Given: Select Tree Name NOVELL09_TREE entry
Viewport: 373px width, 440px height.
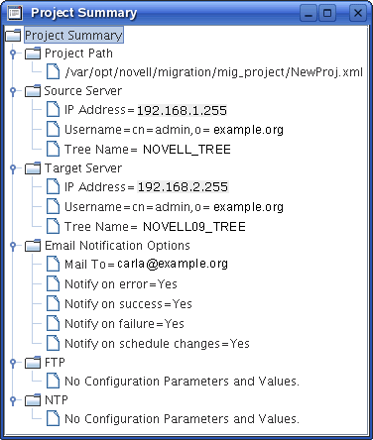Looking at the screenshot, I should pyautogui.click(x=155, y=227).
